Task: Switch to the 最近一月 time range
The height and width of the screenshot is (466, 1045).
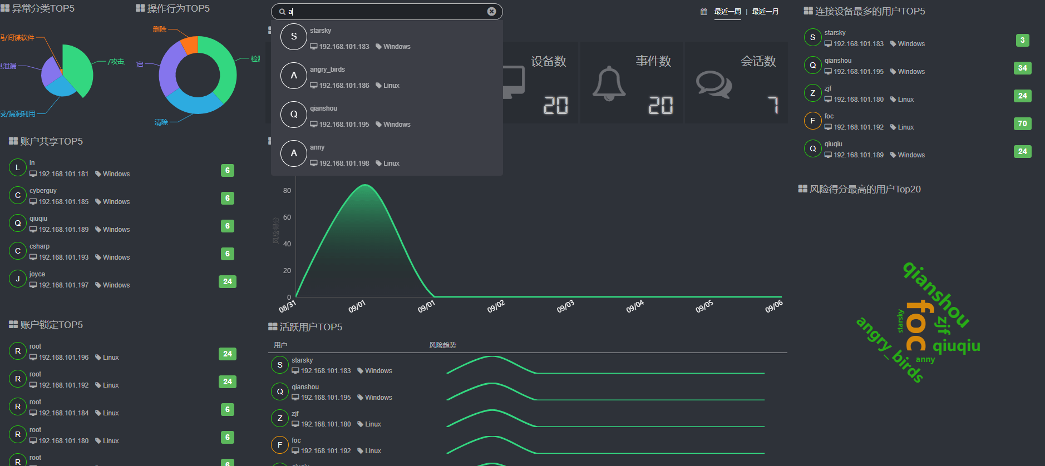Action: (765, 12)
